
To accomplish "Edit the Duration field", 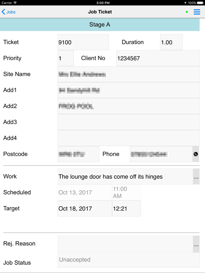I will tap(171, 42).
